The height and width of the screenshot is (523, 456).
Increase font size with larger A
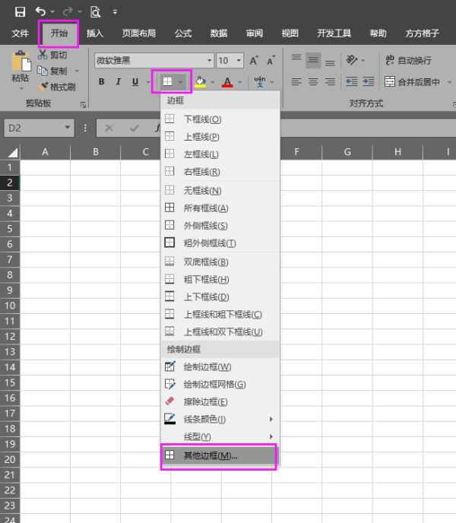[254, 60]
